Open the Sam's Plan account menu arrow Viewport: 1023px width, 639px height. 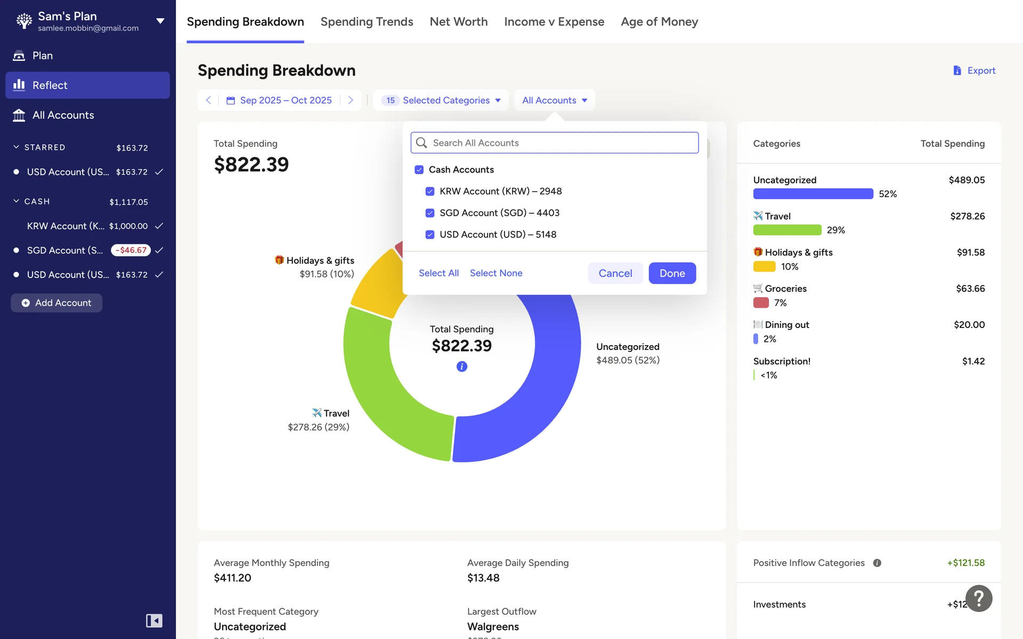click(160, 21)
